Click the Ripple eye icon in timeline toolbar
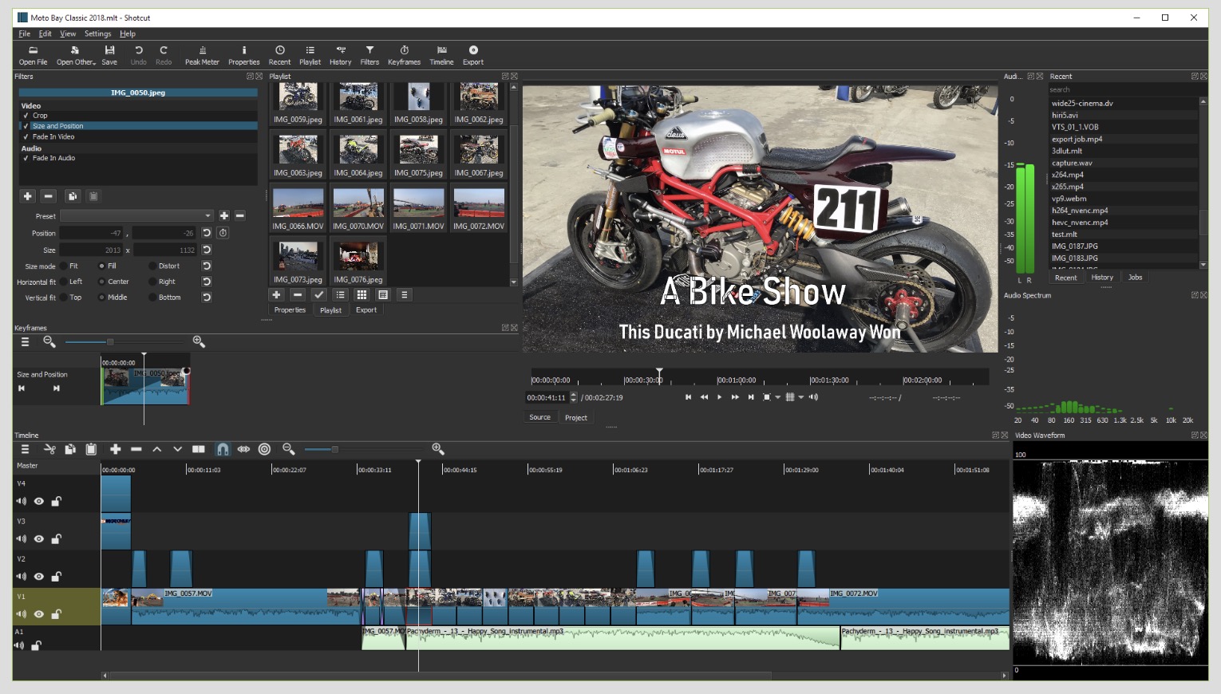The image size is (1221, 694). 243,449
